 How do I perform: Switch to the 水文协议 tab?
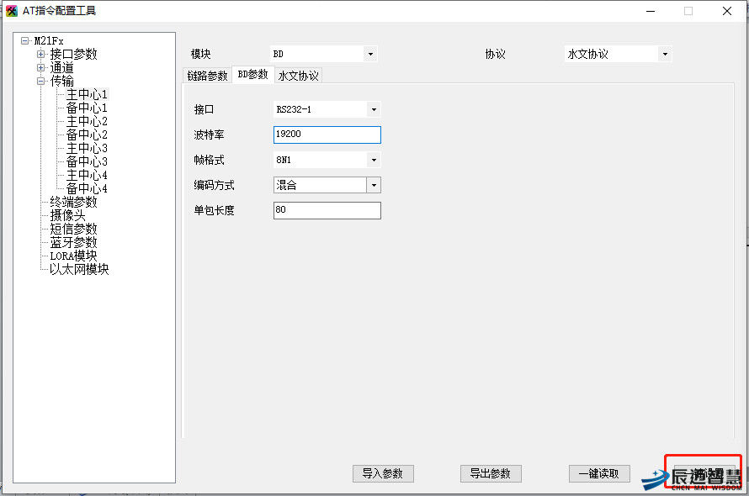point(298,76)
